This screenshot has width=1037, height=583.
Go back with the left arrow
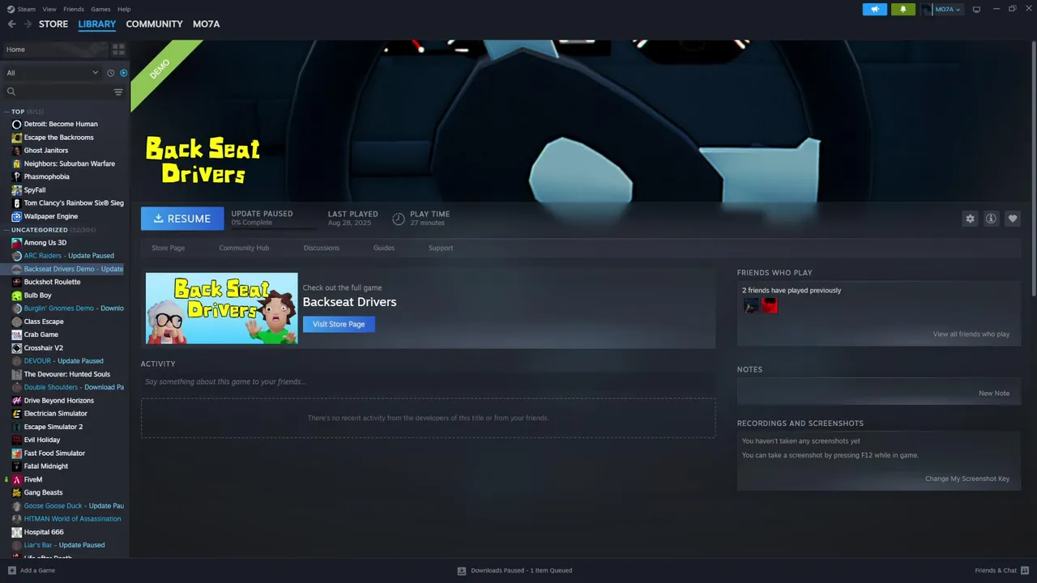(11, 24)
